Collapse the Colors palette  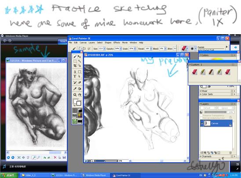(x=201, y=55)
